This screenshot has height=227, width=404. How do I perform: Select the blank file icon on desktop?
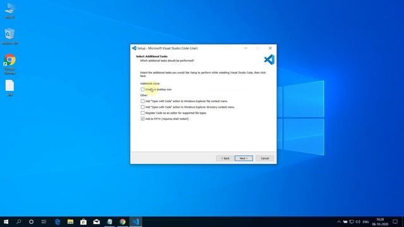(x=10, y=88)
